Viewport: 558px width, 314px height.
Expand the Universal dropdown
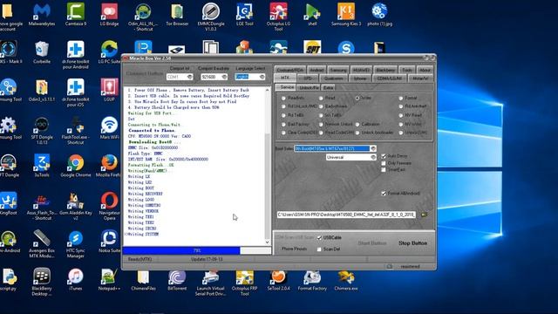pyautogui.click(x=350, y=157)
